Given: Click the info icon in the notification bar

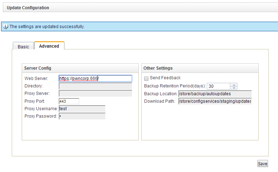Looking at the screenshot, I should [5, 27].
